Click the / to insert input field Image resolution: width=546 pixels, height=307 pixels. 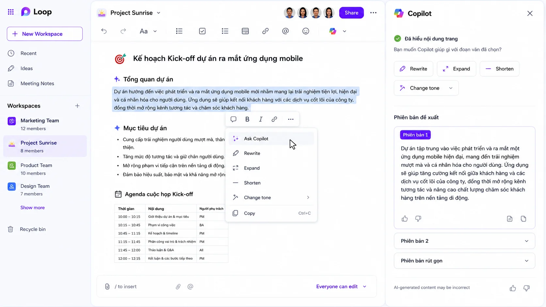tap(144, 286)
